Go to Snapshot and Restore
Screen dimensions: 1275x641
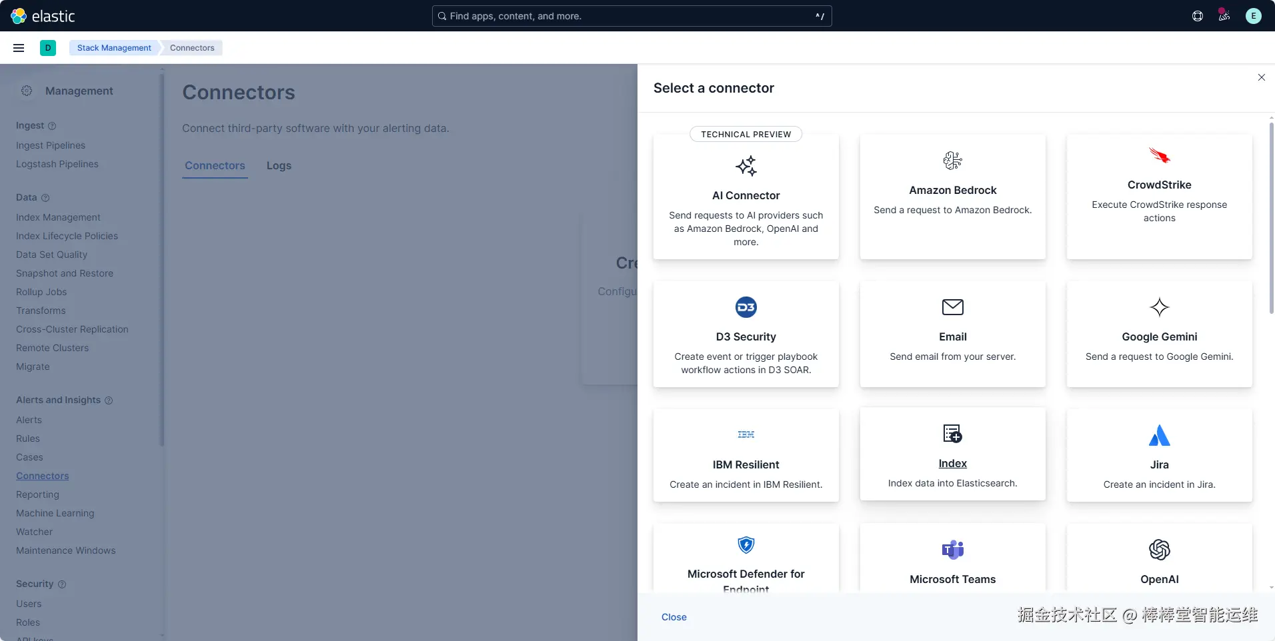coord(65,273)
